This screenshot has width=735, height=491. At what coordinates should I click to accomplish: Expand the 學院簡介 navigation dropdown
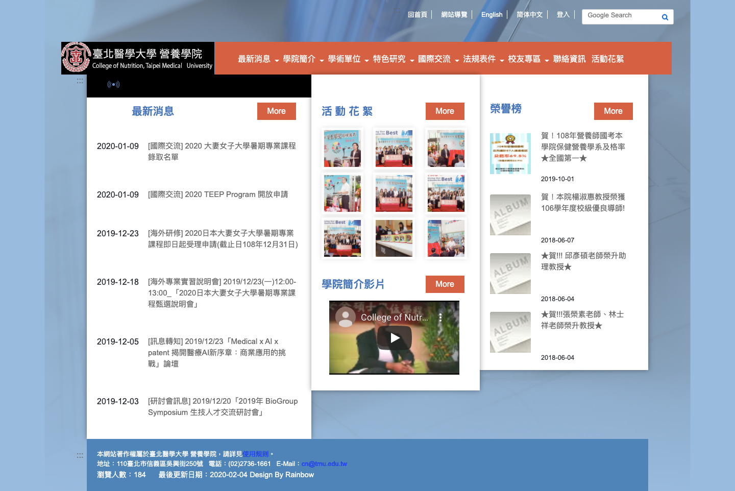pyautogui.click(x=303, y=59)
